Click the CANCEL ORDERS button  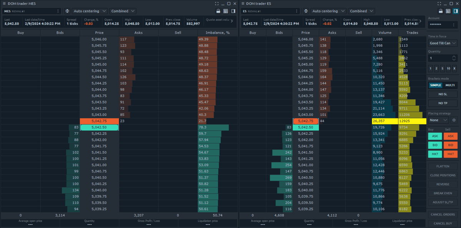tap(443, 215)
